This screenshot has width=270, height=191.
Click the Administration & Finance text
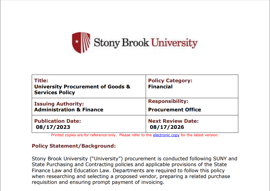(x=69, y=110)
